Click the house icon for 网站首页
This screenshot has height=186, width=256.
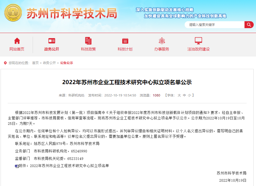[17, 41]
